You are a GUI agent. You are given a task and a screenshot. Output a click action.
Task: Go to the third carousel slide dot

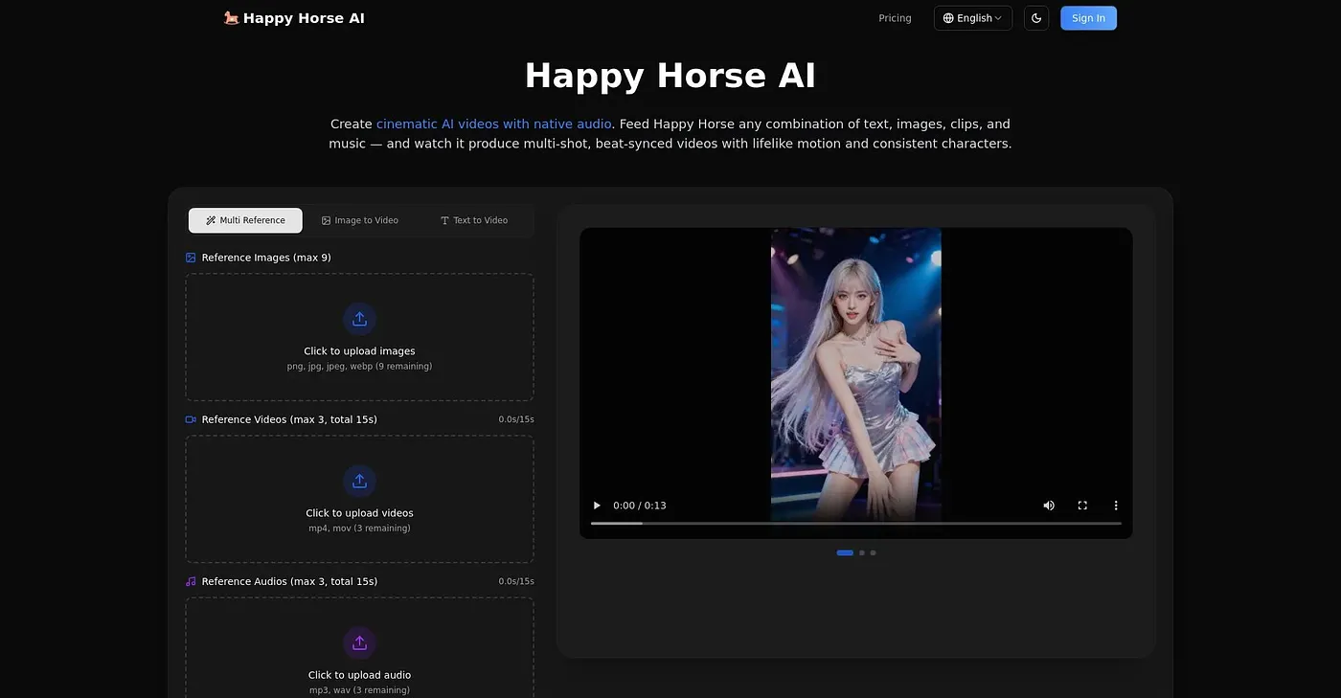[873, 552]
